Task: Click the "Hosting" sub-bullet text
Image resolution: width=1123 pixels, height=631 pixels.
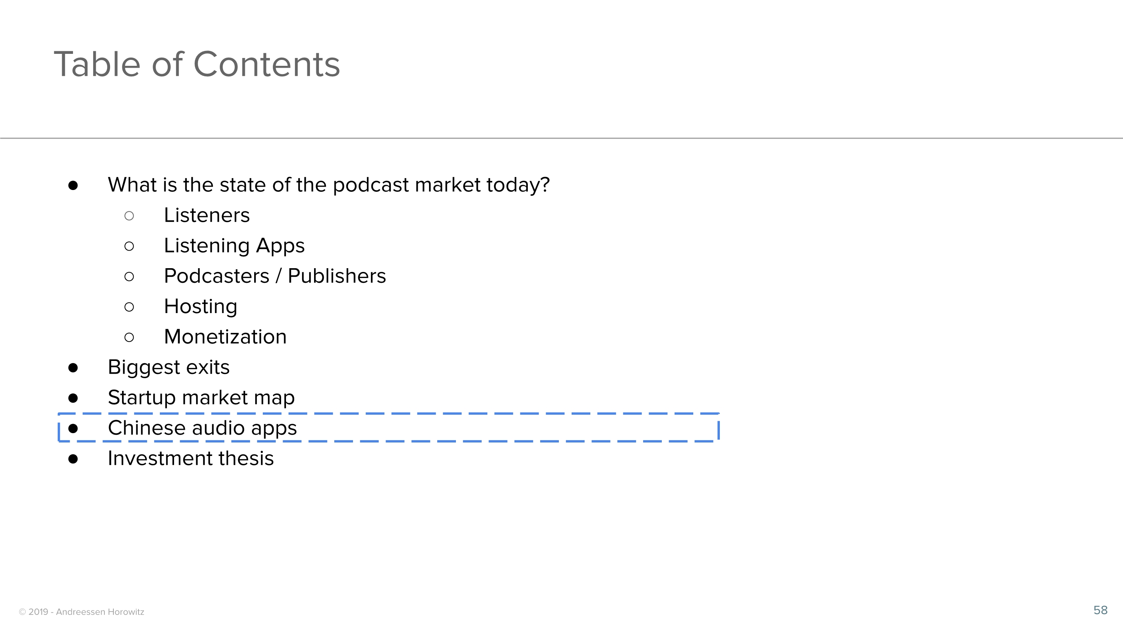Action: [201, 307]
